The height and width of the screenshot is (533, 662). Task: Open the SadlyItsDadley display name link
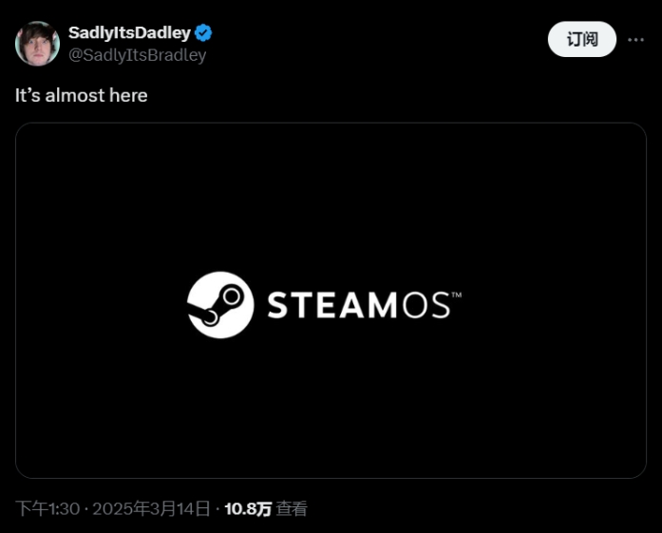[129, 33]
